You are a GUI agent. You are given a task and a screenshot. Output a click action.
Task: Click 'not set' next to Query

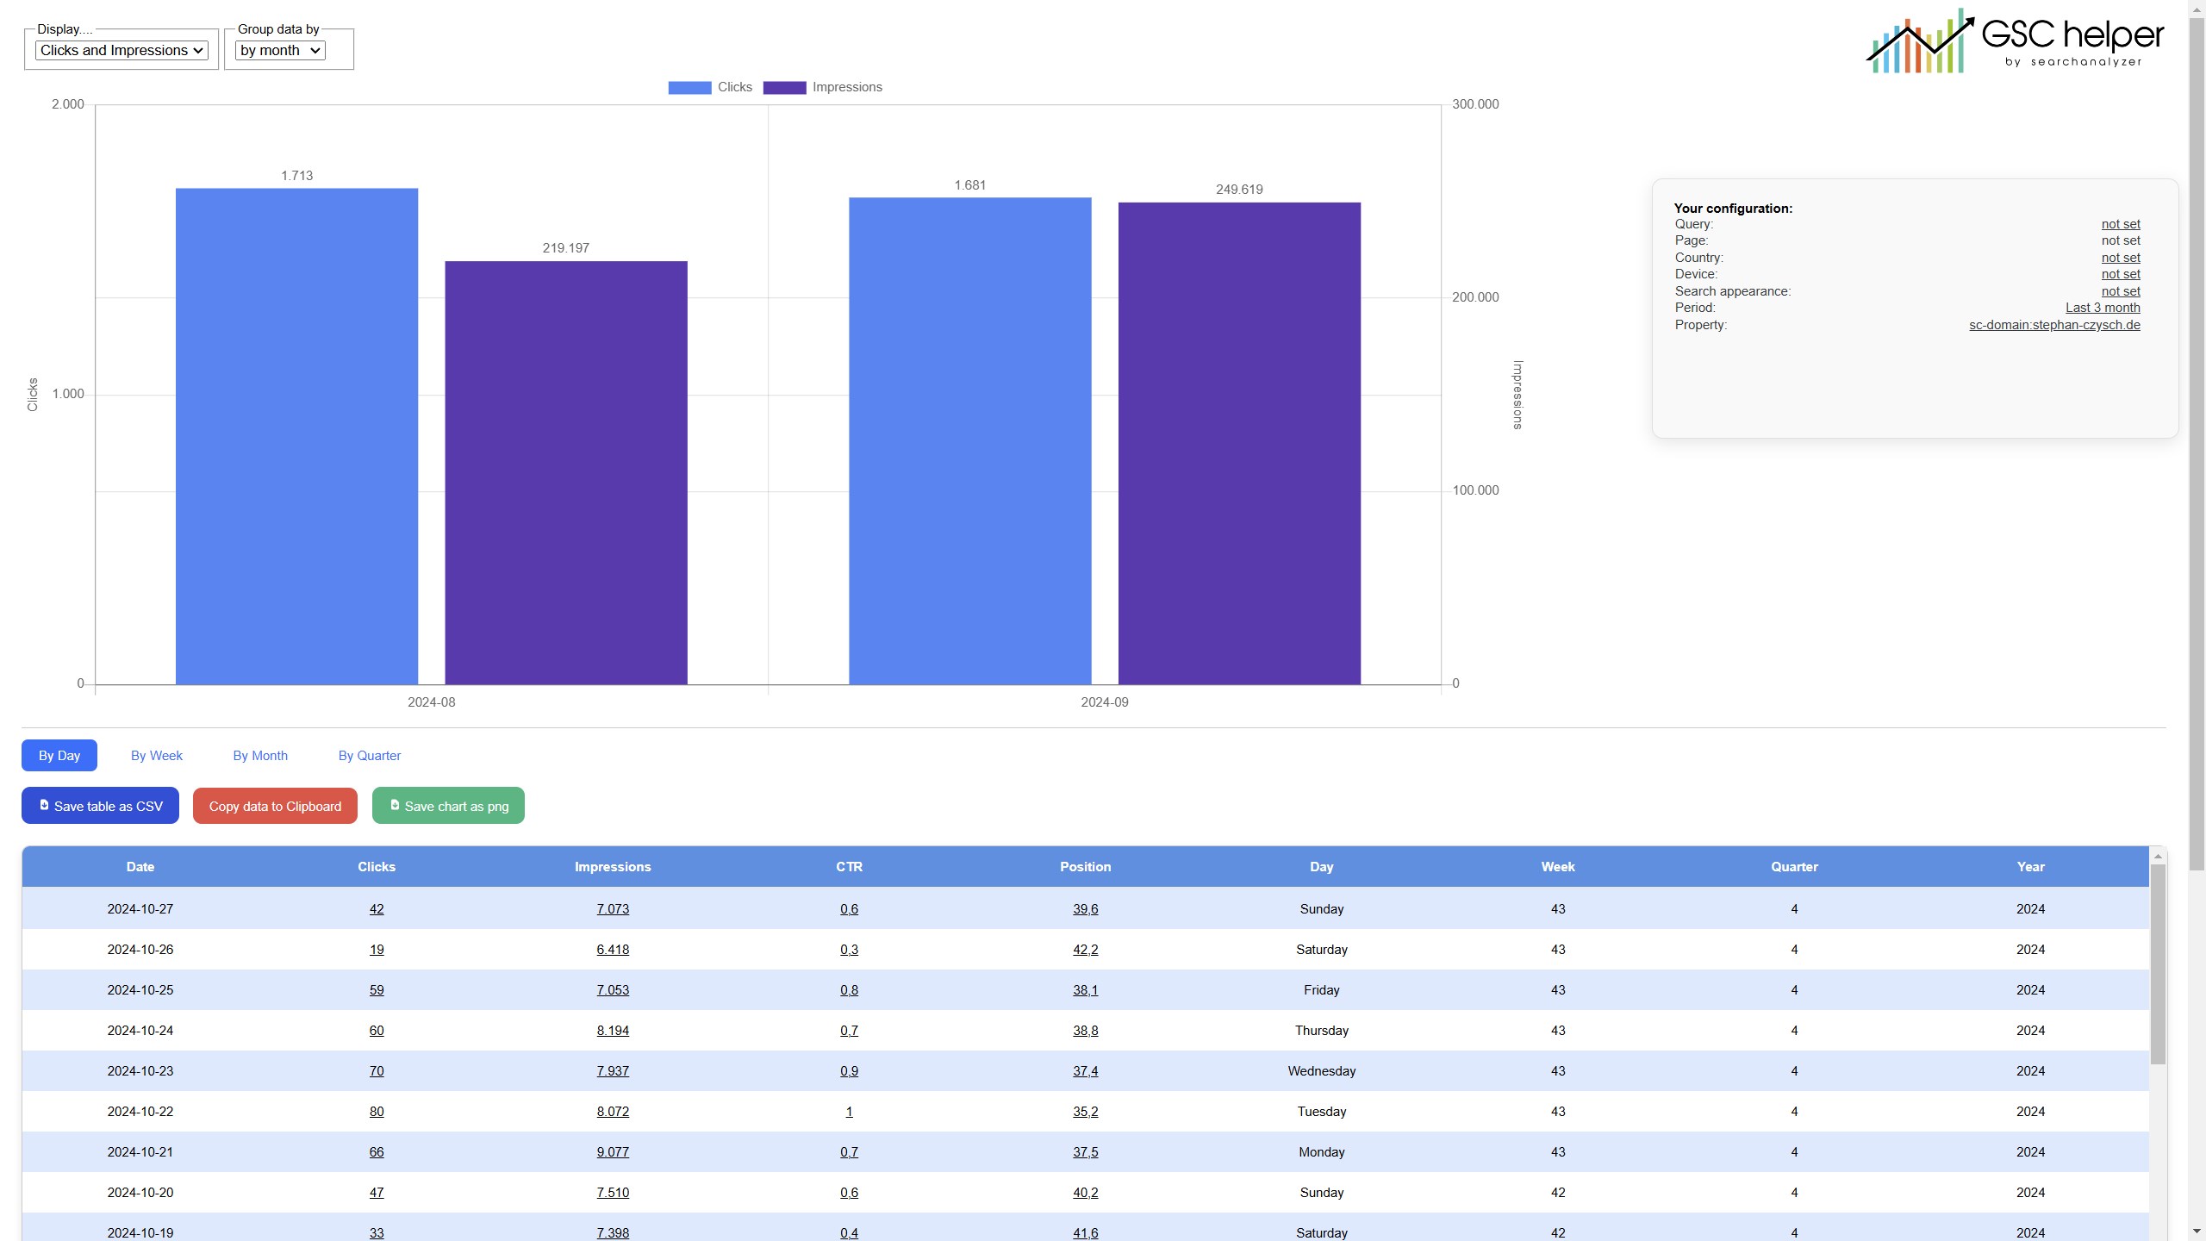[2120, 223]
